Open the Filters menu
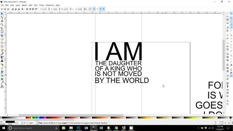The width and height of the screenshot is (233, 131). [42, 5]
